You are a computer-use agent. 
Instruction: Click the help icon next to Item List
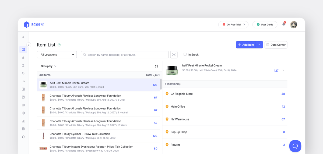click(x=59, y=45)
